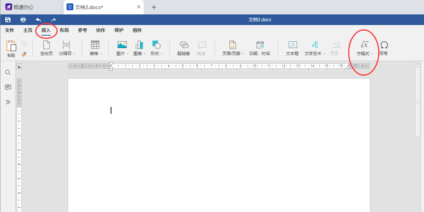Expand the 页眉/页脚 dropdown arrow
This screenshot has height=212, width=424.
click(x=243, y=54)
